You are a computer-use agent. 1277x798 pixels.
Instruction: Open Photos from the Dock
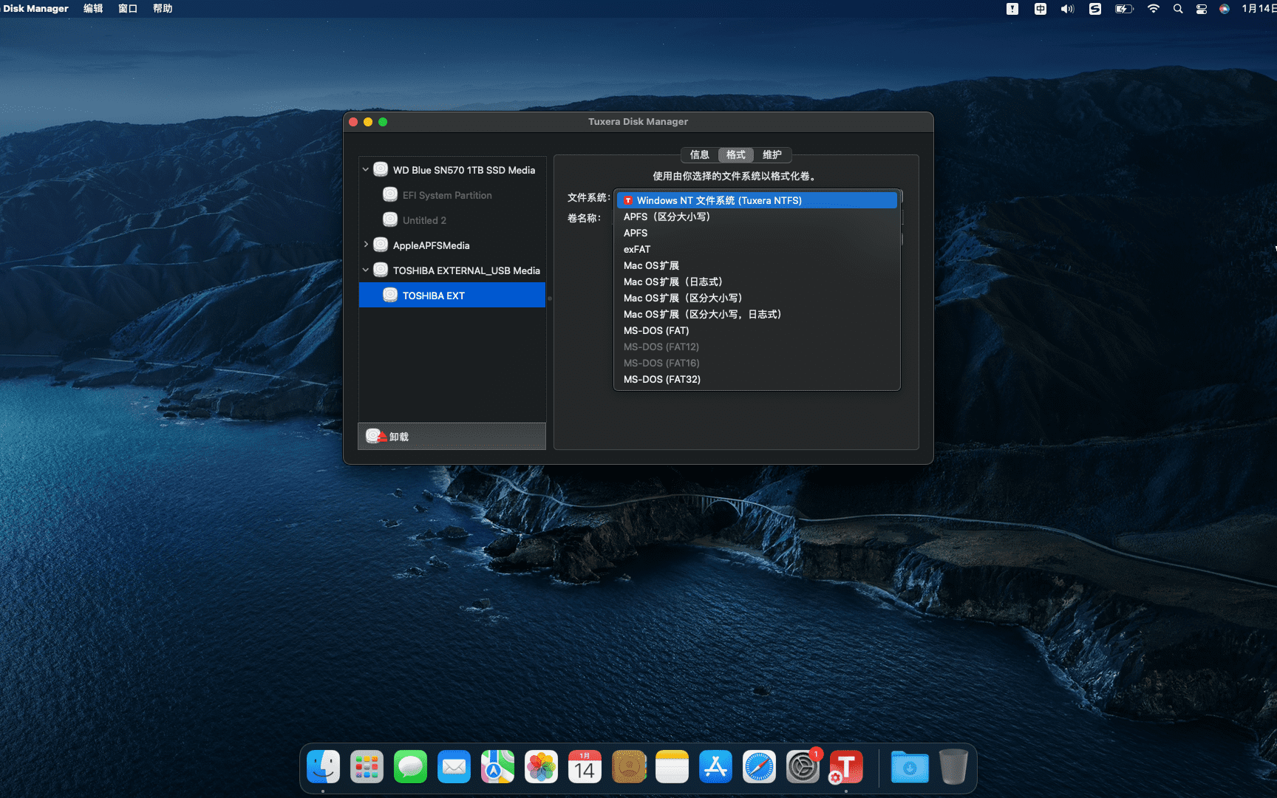pos(541,767)
